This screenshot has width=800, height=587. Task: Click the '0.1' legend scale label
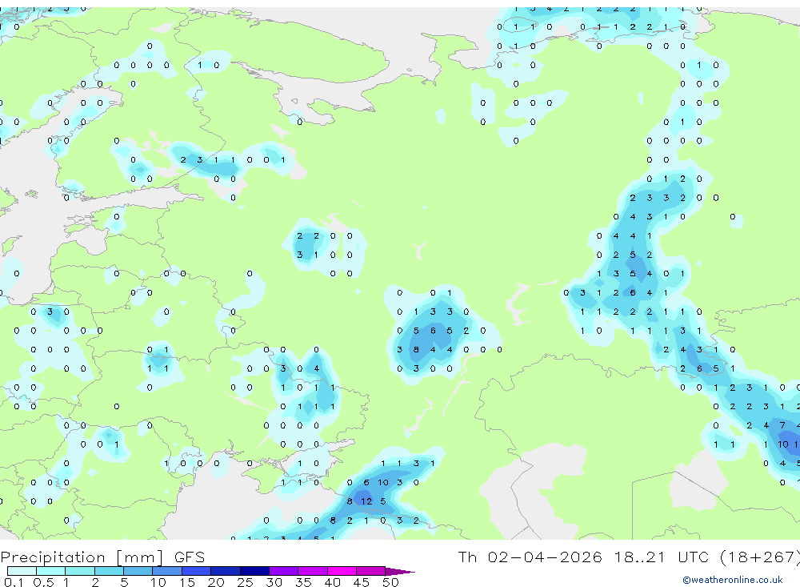tap(14, 582)
